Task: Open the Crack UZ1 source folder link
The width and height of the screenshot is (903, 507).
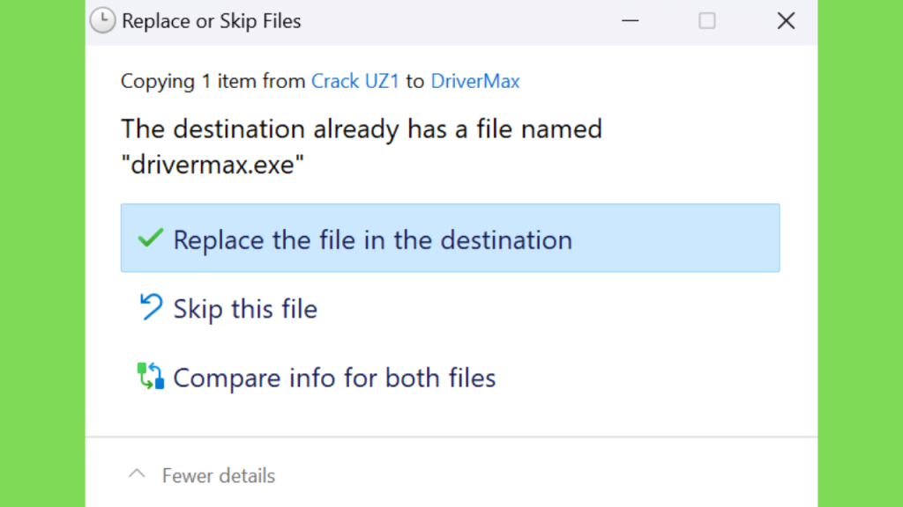Action: click(x=354, y=81)
